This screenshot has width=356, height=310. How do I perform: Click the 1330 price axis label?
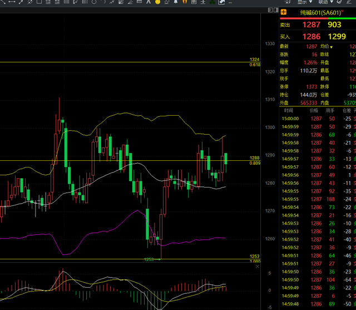[270, 43]
